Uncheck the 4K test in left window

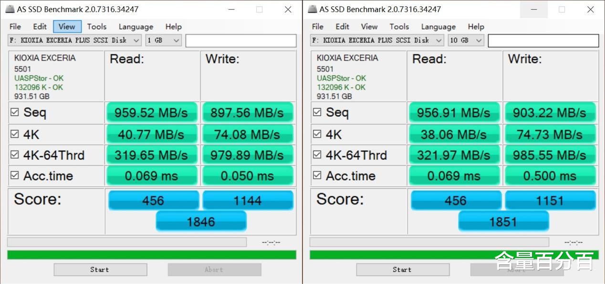tap(15, 134)
